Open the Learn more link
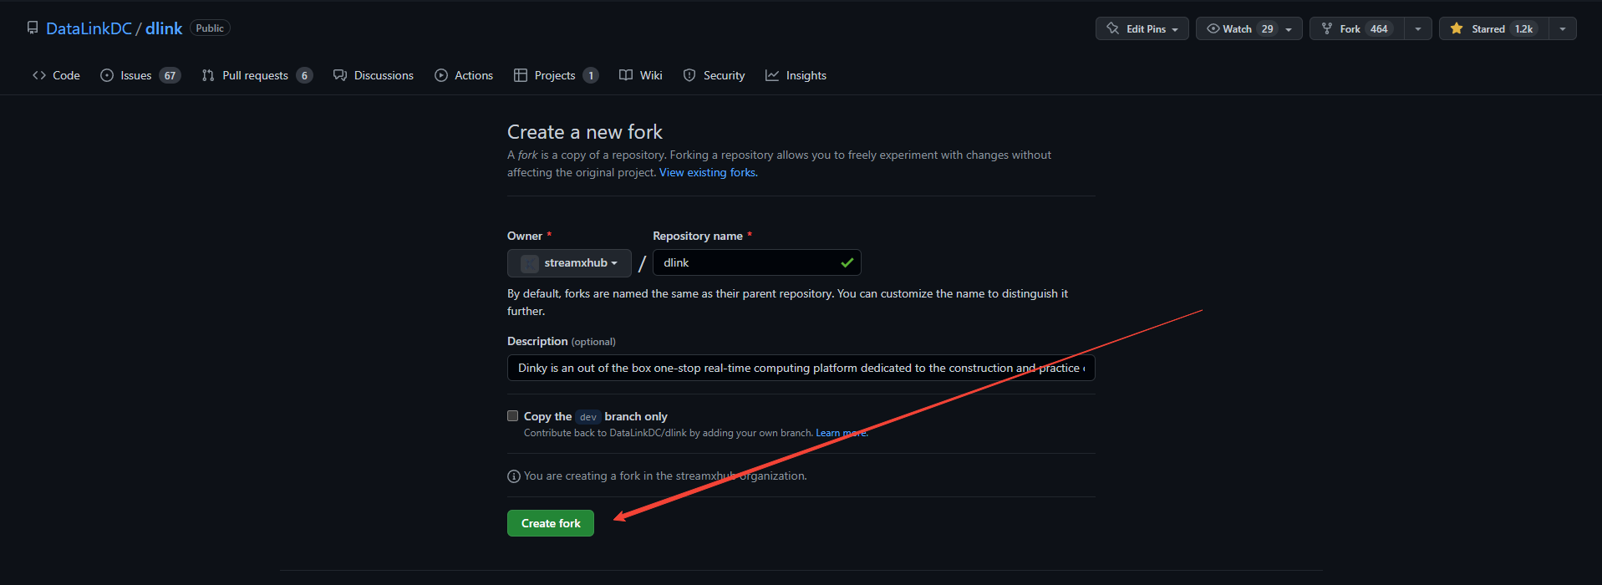1602x585 pixels. click(842, 433)
